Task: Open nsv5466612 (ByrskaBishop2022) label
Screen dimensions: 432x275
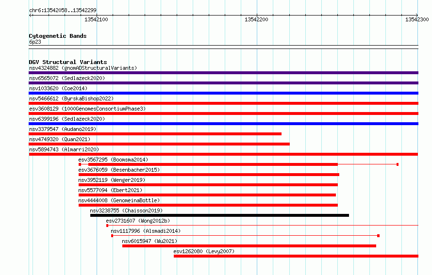Action: tap(71, 98)
